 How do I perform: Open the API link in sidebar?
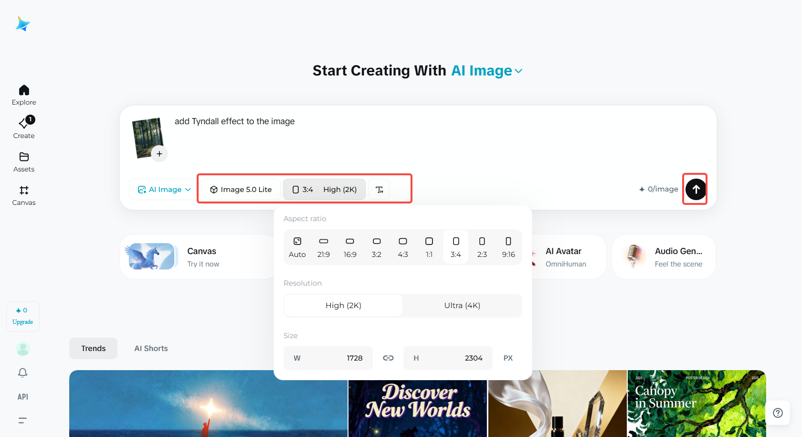click(x=22, y=397)
